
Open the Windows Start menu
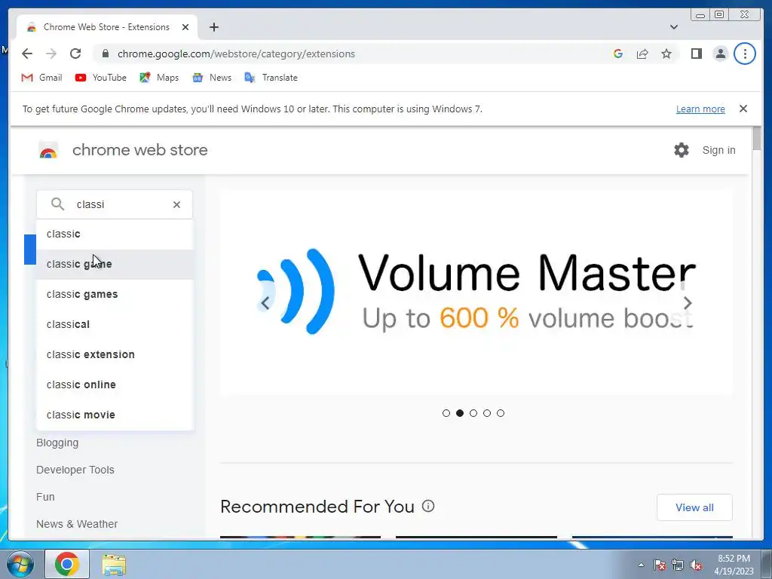pyautogui.click(x=20, y=564)
